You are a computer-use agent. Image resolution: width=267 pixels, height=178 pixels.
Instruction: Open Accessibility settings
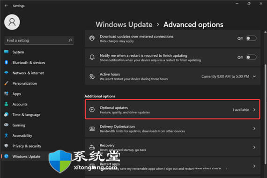coord(22,135)
